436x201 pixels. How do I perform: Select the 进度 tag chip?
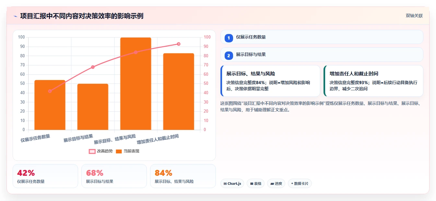(276, 184)
